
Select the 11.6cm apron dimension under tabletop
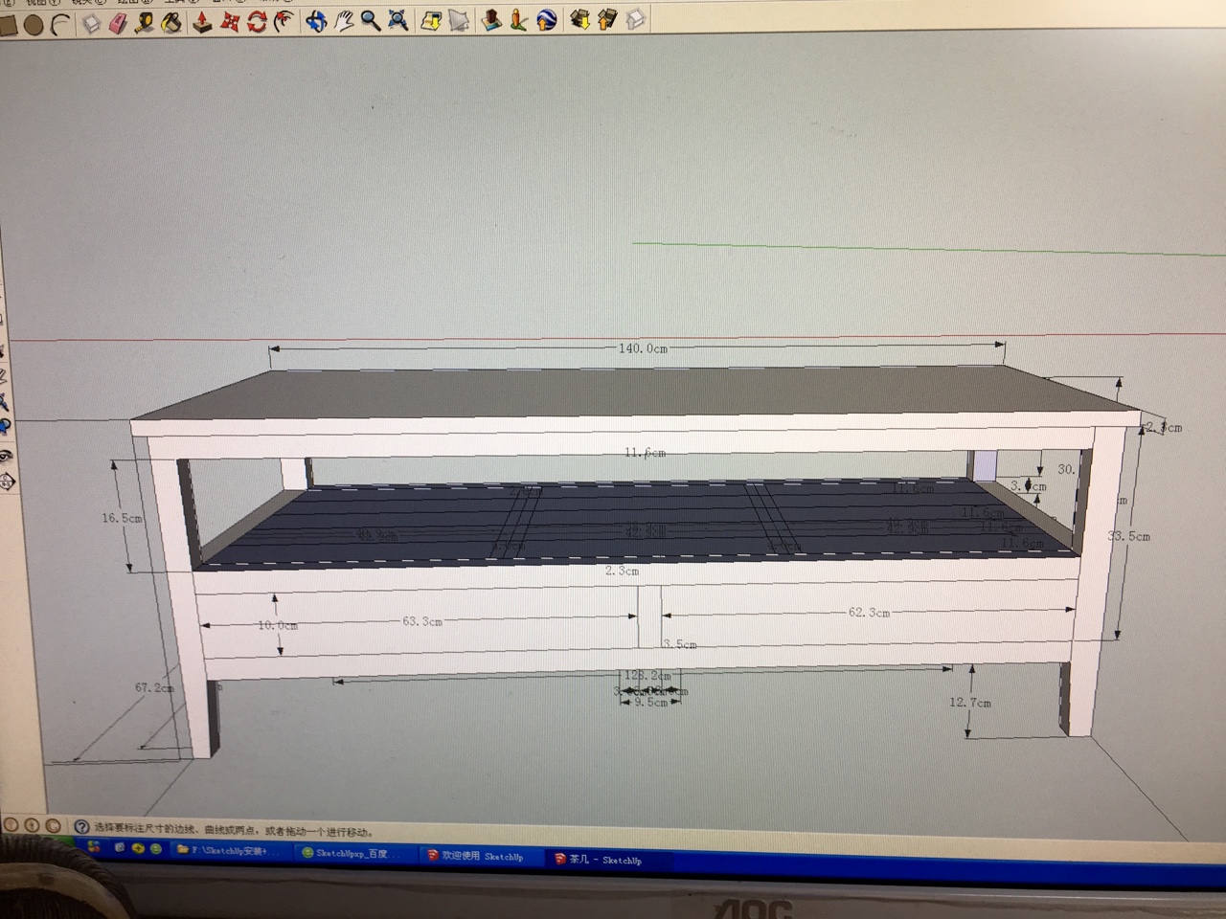point(645,452)
